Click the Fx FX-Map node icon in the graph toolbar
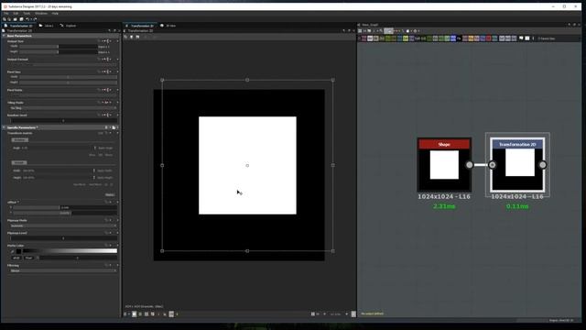Screen dimensions: 586x330 tap(459, 38)
